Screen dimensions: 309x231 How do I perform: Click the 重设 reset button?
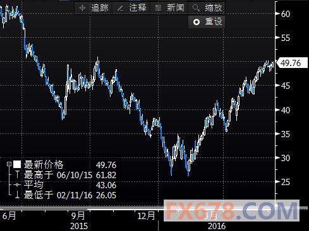click(x=207, y=21)
